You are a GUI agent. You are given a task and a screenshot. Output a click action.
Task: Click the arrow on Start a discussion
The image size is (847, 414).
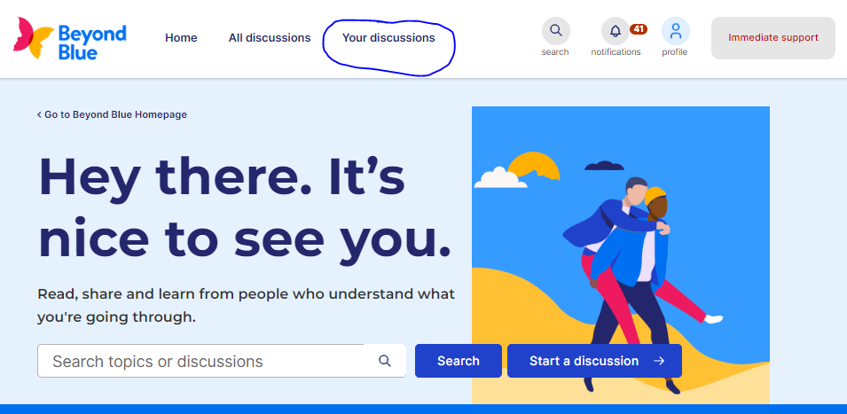(658, 361)
